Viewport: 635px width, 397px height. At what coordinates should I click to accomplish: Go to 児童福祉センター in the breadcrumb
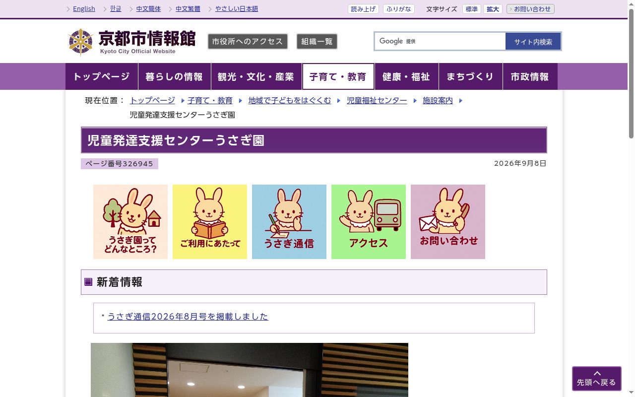(377, 100)
